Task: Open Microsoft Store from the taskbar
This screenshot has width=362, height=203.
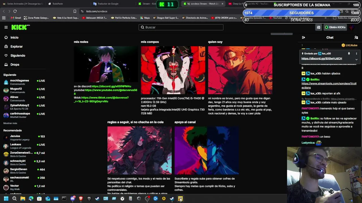Action: tap(39, 199)
